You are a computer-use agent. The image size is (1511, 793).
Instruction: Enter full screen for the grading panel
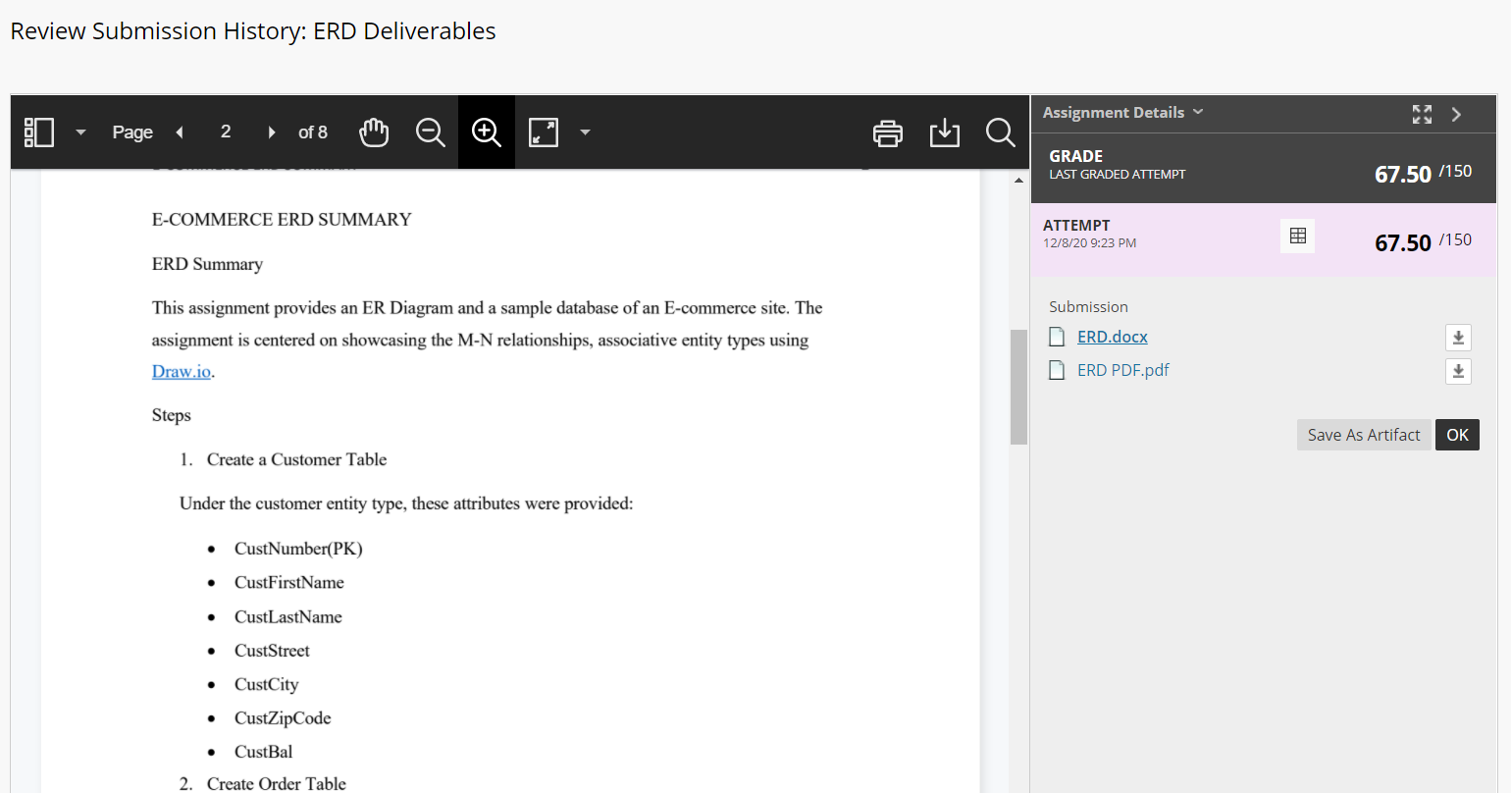[1422, 114]
